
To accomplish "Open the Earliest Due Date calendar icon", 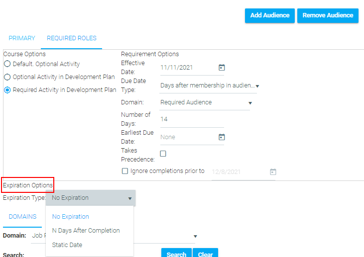I will 222,137.
